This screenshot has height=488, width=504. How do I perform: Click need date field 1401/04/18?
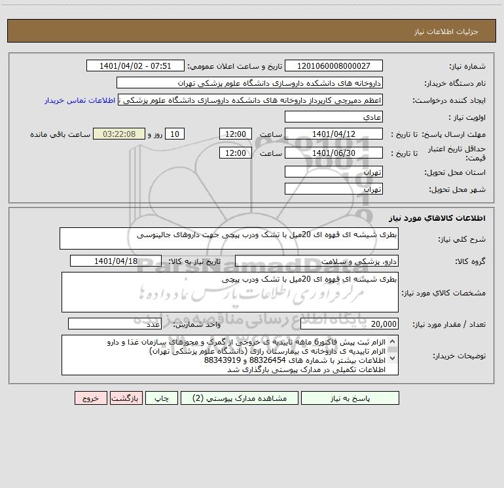[116, 261]
